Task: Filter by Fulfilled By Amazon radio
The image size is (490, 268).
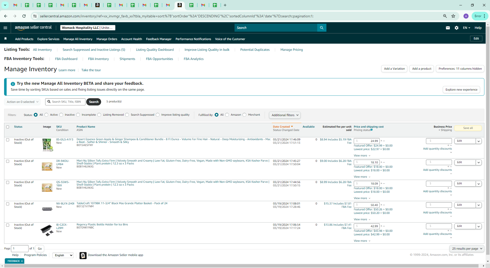Action: point(227,115)
